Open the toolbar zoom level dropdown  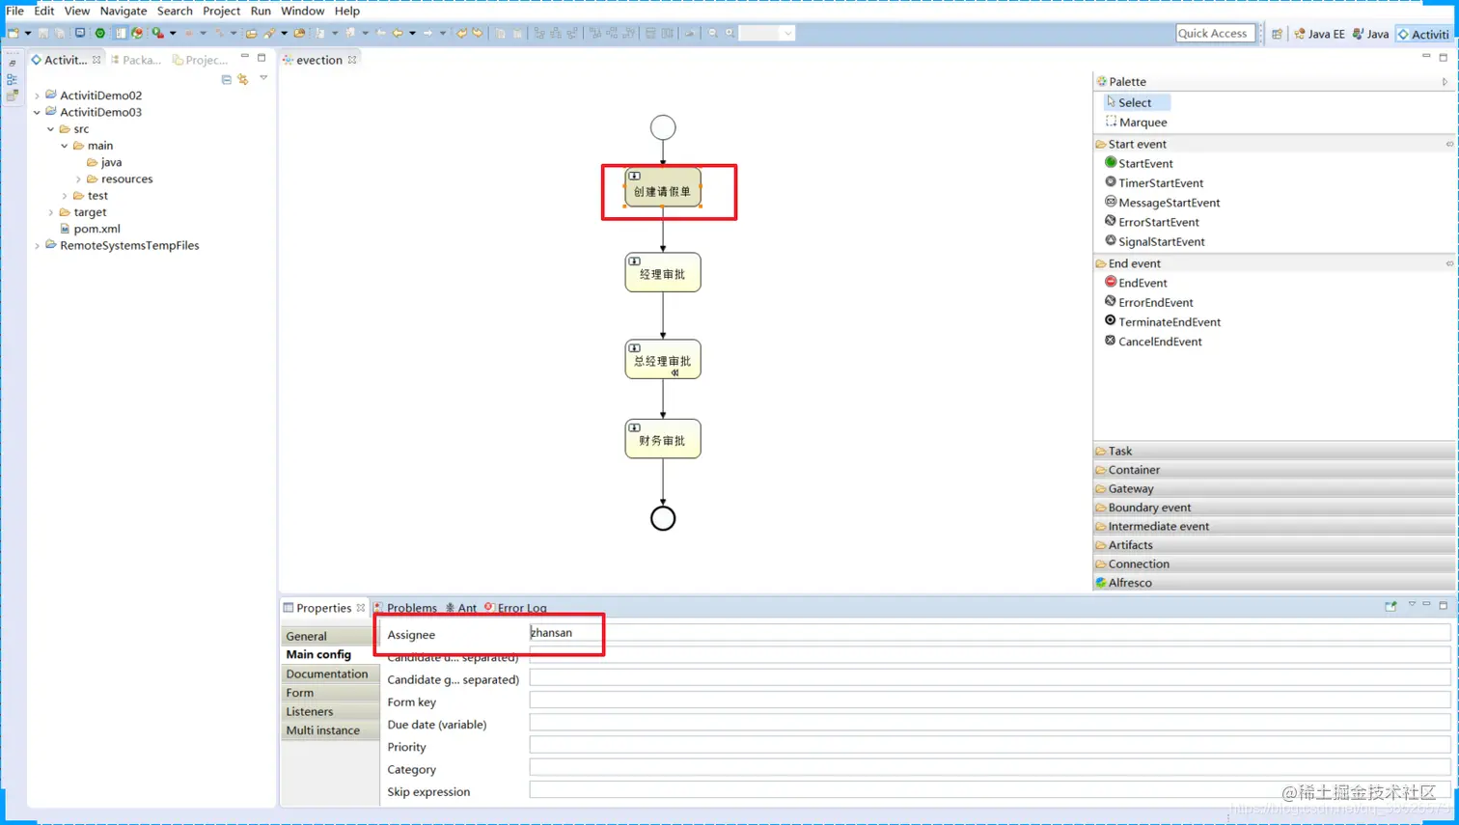pos(787,33)
